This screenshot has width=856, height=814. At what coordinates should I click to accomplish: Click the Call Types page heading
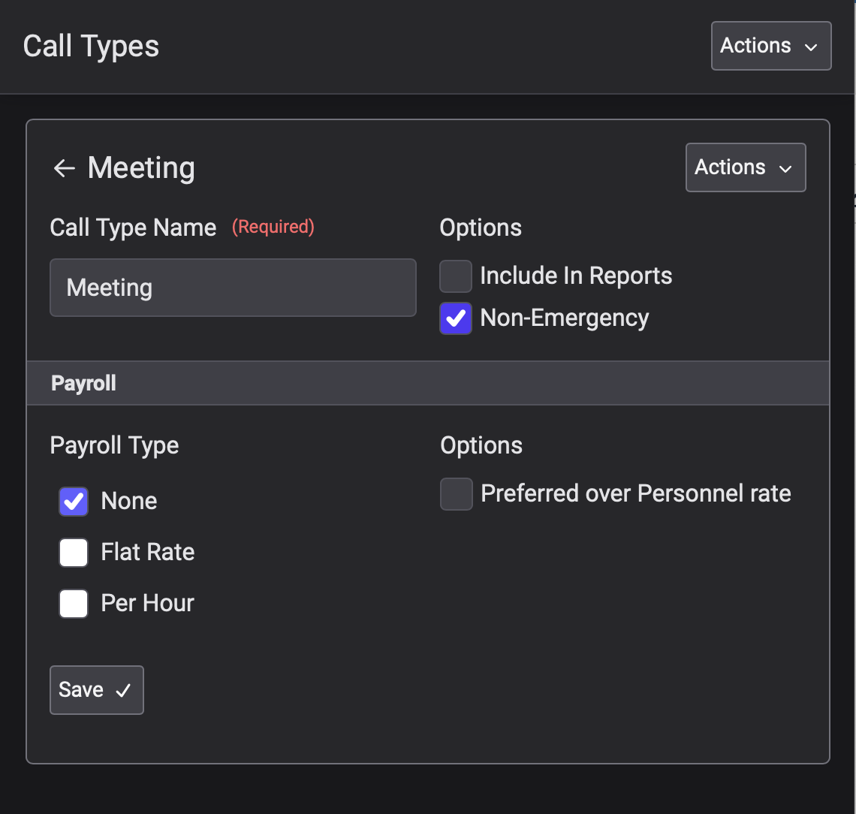point(91,47)
